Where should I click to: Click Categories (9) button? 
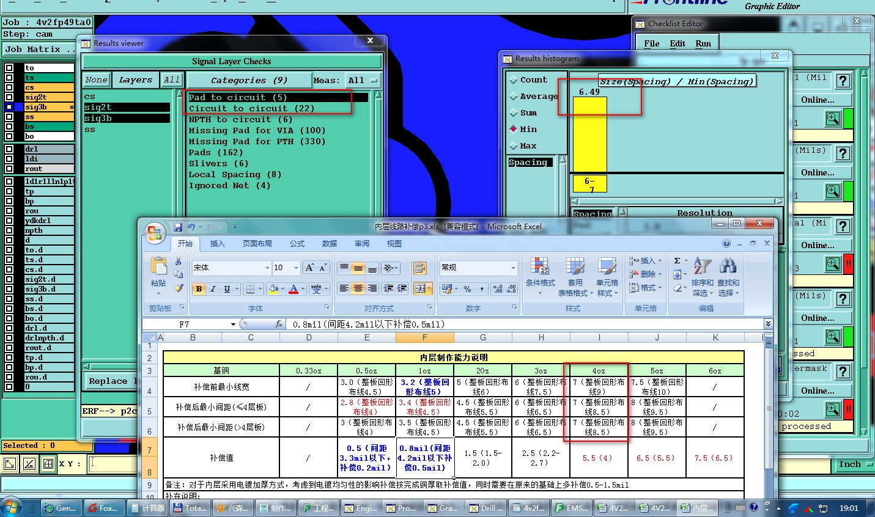tap(249, 80)
